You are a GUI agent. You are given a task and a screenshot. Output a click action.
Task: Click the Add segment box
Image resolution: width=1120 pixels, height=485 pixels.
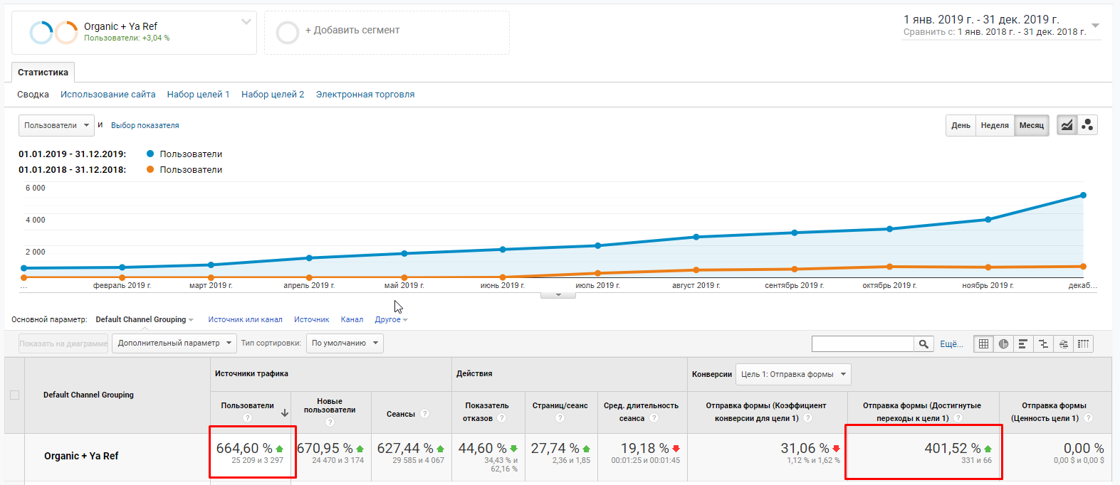coord(387,33)
